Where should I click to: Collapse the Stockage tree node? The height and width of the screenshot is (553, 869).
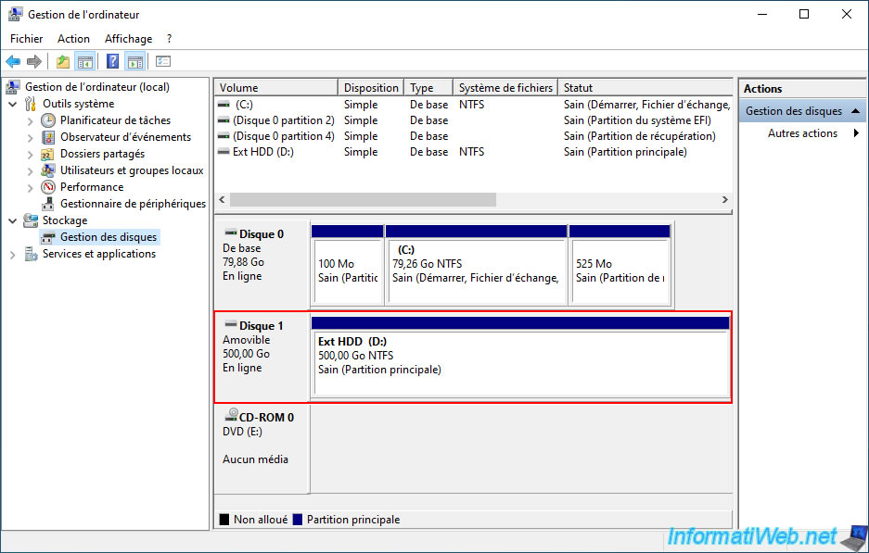pos(10,220)
